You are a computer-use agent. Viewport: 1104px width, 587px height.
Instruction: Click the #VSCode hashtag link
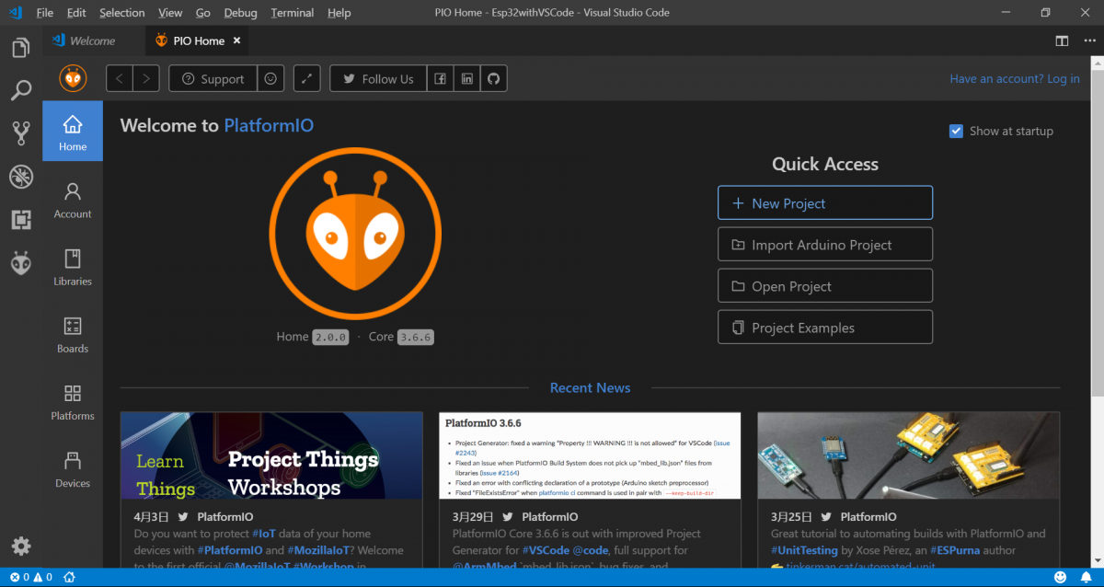point(546,550)
